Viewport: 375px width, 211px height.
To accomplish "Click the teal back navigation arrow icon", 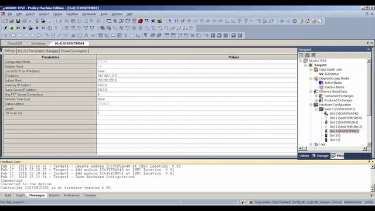I will coord(282,21).
